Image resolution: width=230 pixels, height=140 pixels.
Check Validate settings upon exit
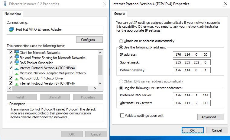(x=122, y=116)
